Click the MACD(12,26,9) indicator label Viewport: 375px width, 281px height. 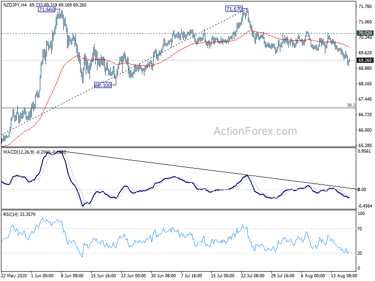click(x=19, y=152)
